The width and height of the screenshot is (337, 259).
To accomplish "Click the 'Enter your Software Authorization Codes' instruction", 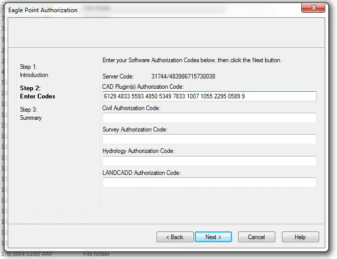I will [192, 60].
